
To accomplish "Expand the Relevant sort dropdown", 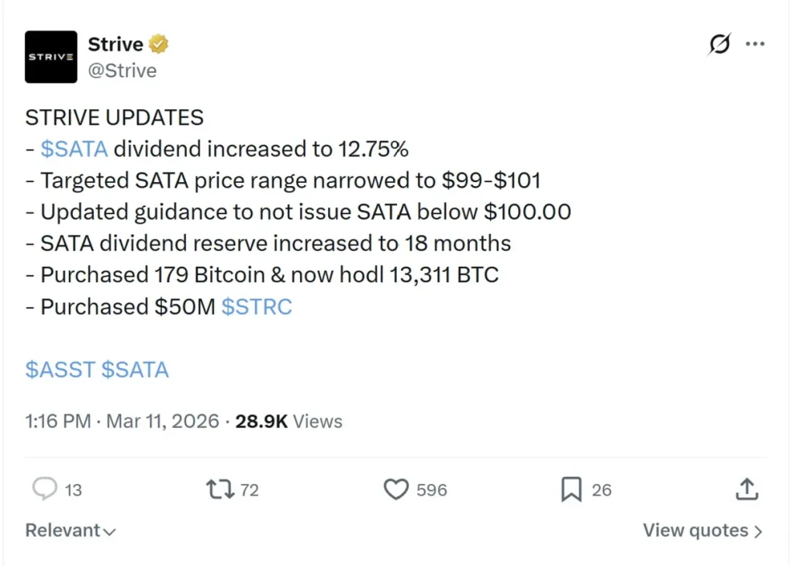I will pyautogui.click(x=71, y=531).
